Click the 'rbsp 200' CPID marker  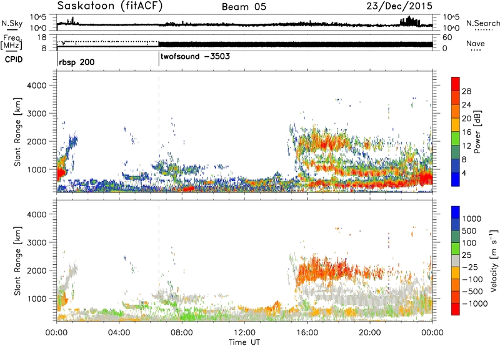click(x=76, y=62)
